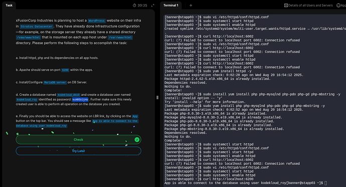Click the Stratos Datacenter chip
The width and height of the screenshot is (346, 187).
(37, 27)
